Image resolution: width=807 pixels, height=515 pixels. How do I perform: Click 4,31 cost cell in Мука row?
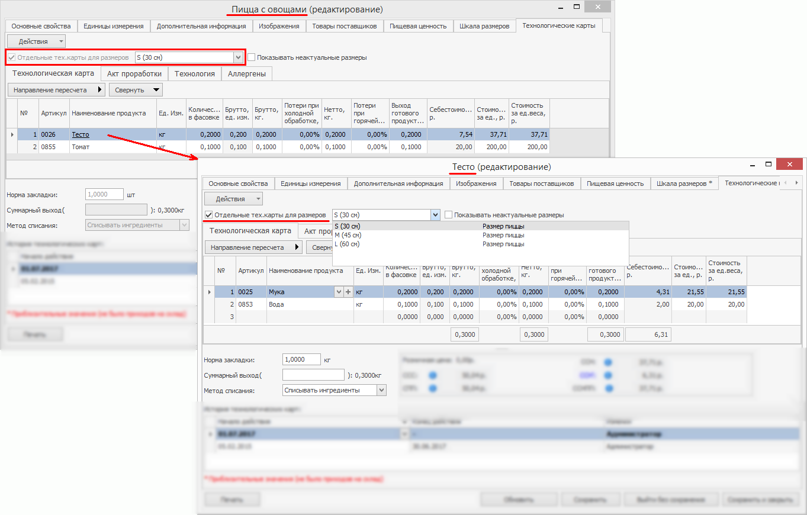tap(648, 292)
